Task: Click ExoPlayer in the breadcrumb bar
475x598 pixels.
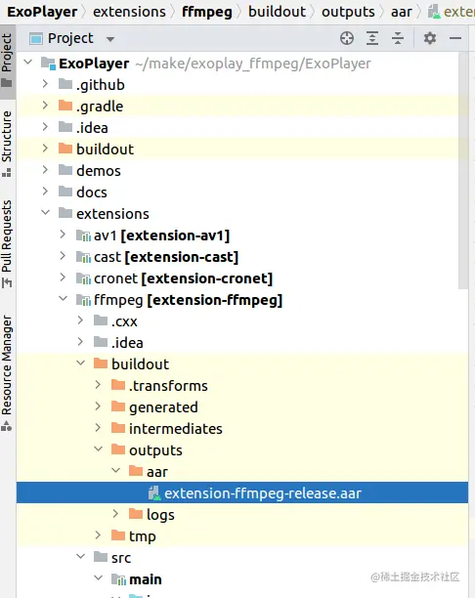Action: pos(42,12)
